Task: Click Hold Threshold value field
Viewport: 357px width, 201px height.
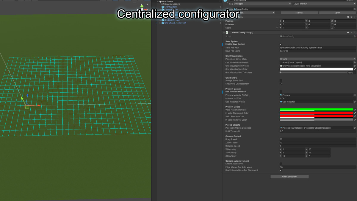Action: [318, 131]
